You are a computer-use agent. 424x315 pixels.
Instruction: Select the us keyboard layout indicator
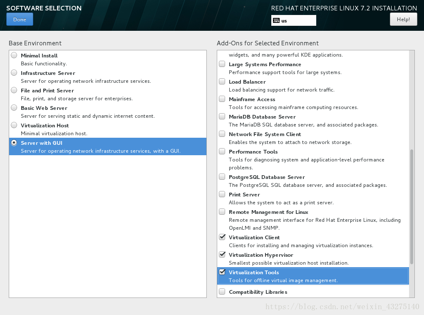click(293, 20)
